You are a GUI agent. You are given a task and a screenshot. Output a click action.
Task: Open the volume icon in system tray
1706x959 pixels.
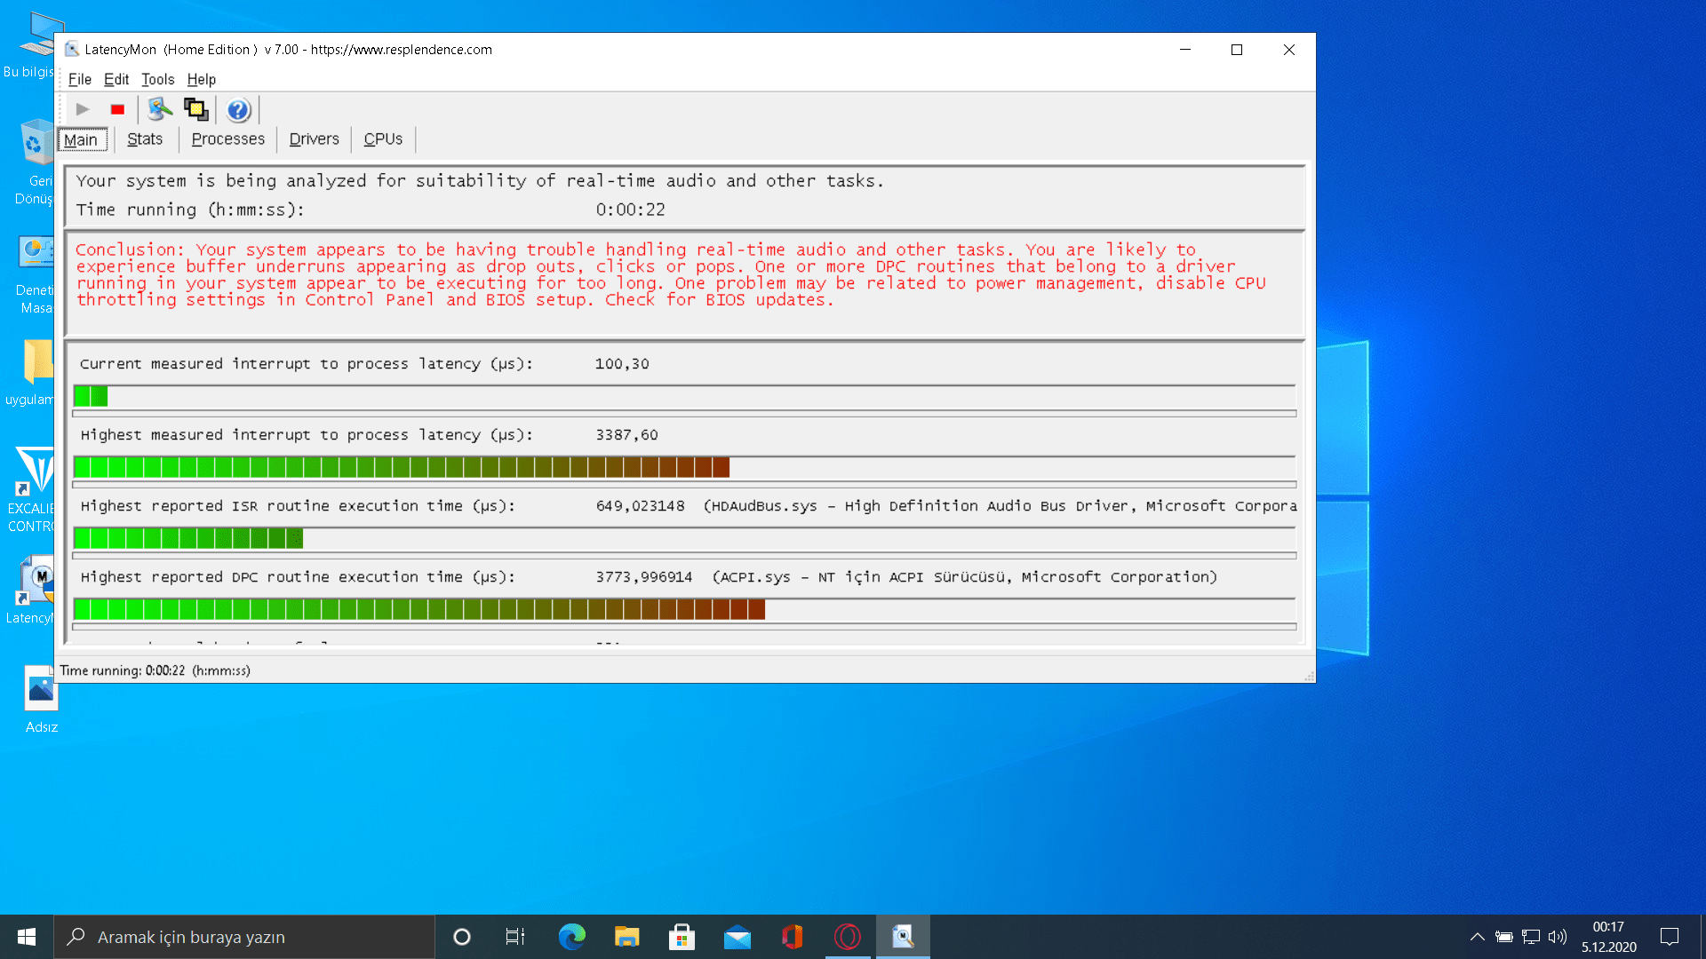point(1557,937)
